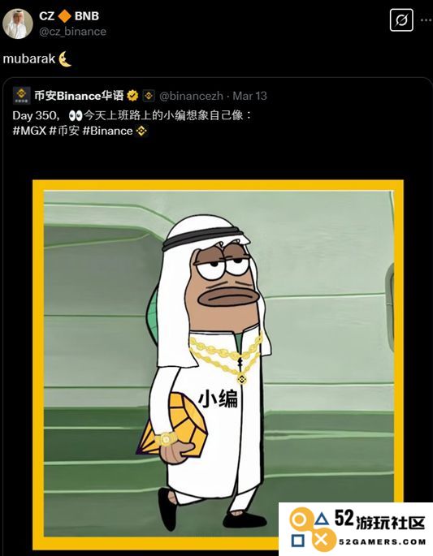The width and height of the screenshot is (433, 556).
Task: Click the orange diamond badge beside CZ
Action: (x=64, y=16)
